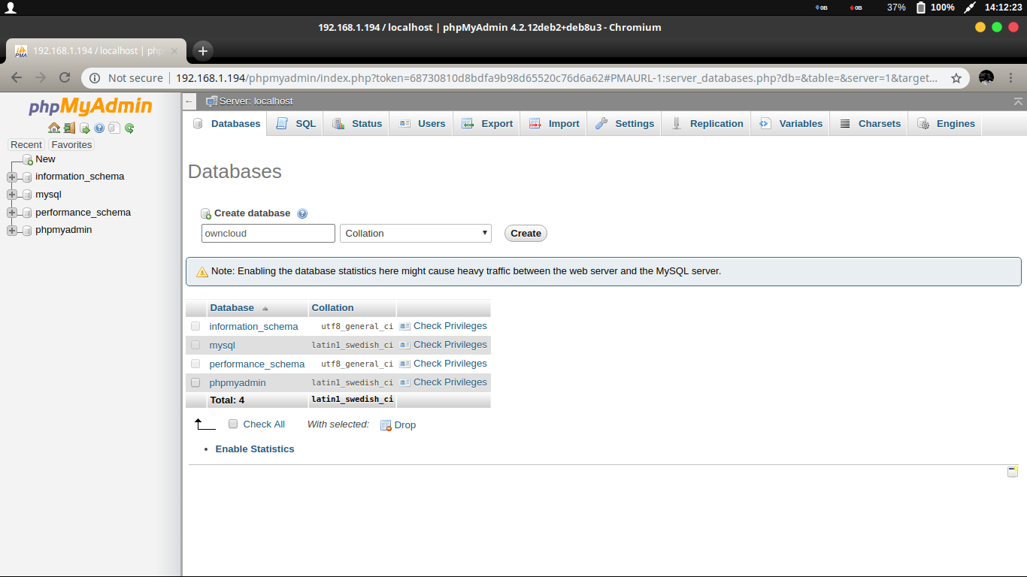Open the console note icon at bottom right

click(x=1013, y=472)
